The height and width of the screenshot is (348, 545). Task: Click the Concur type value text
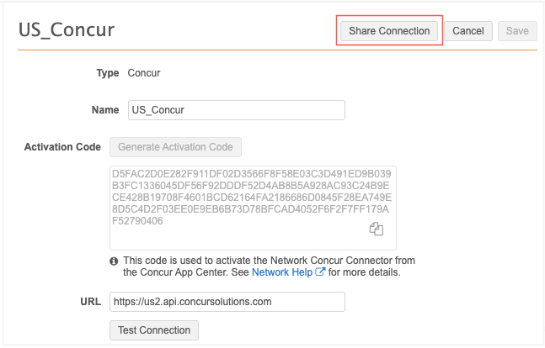pos(144,73)
